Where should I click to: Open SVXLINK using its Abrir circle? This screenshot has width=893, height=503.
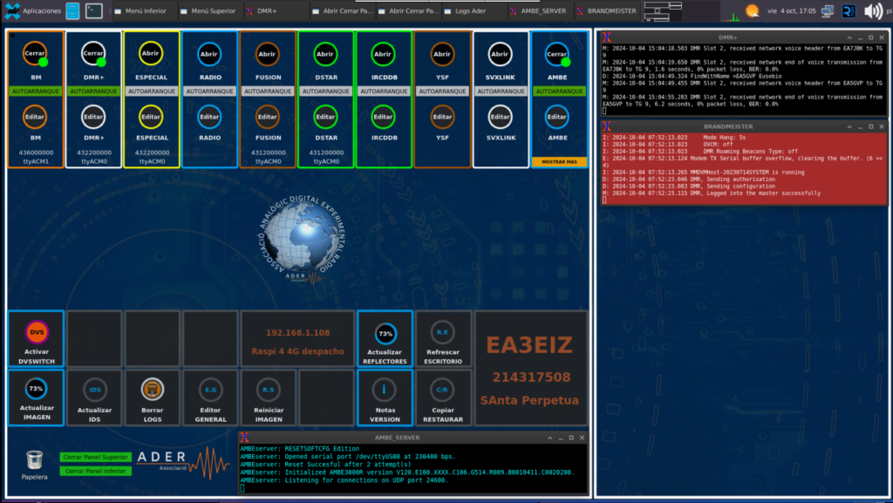pyautogui.click(x=500, y=54)
